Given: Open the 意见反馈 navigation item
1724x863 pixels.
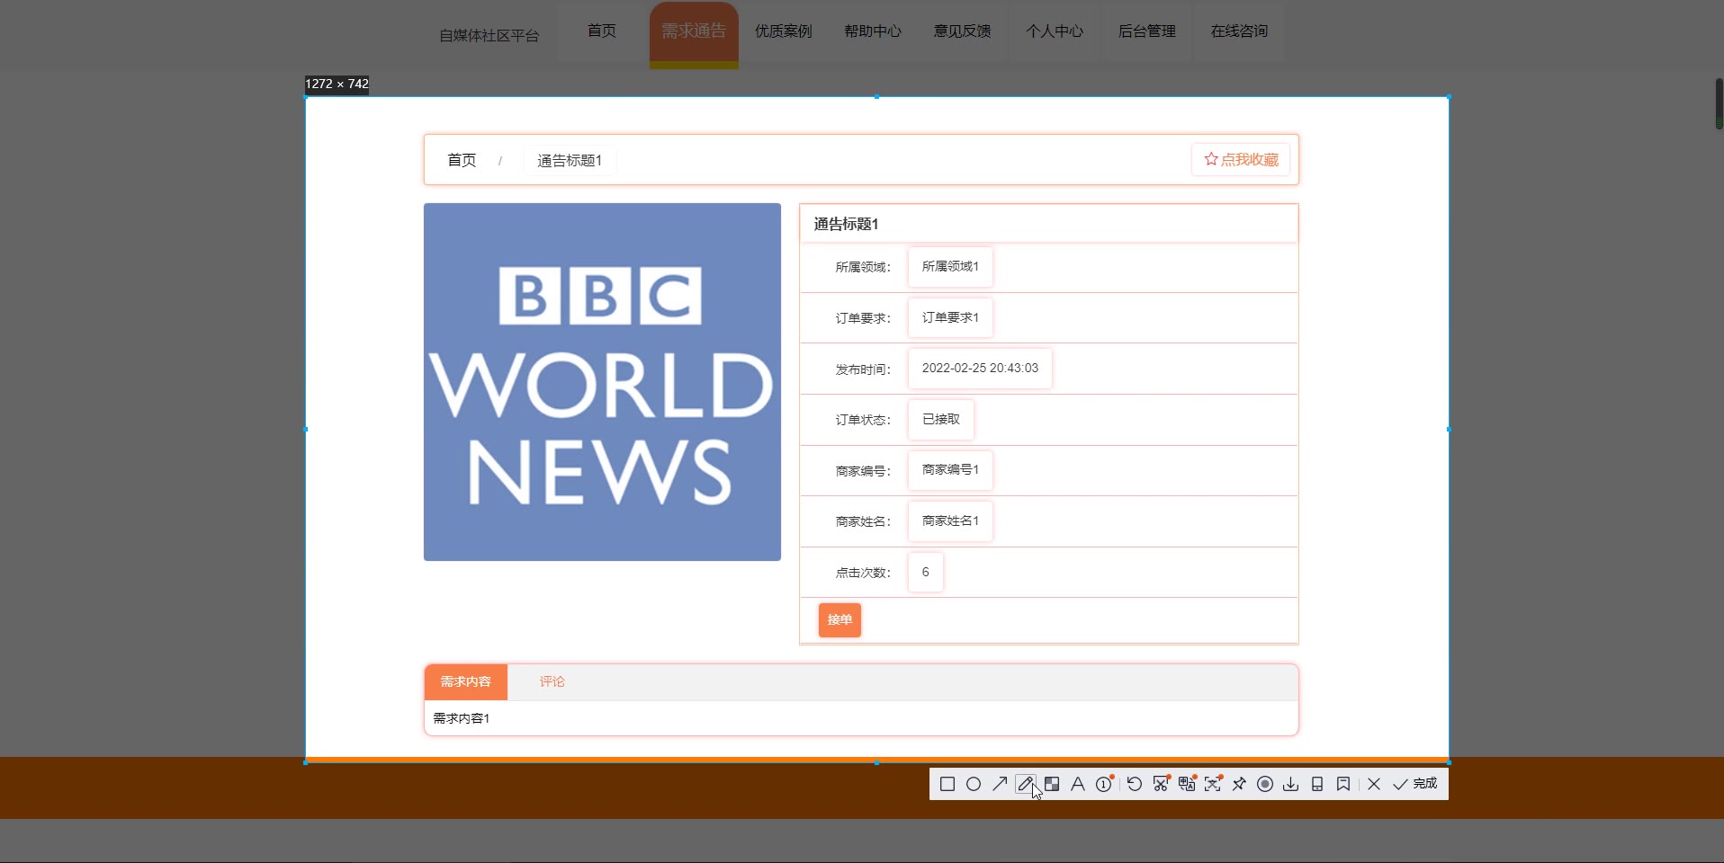Looking at the screenshot, I should [962, 31].
